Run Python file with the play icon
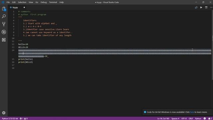This screenshot has width=213, height=120. pos(201,7)
